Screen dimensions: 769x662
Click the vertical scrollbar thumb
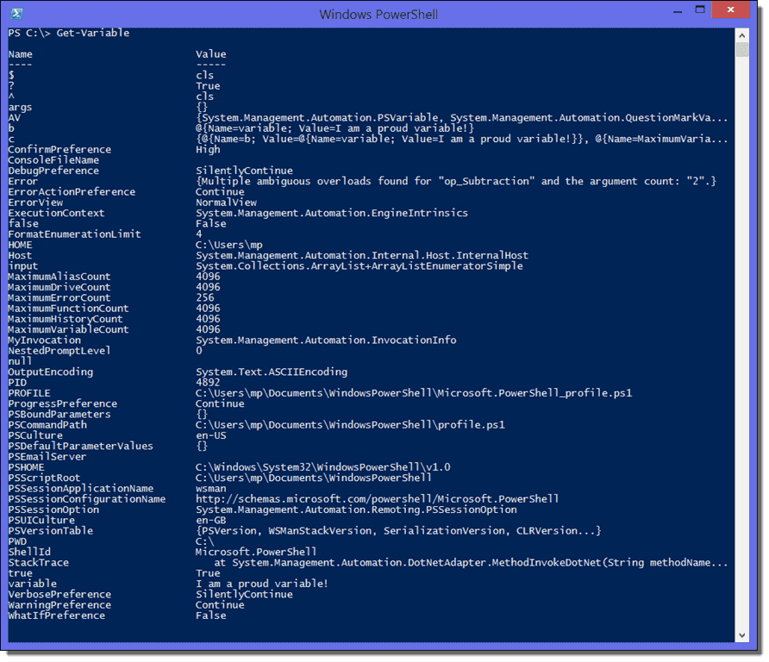[x=741, y=49]
